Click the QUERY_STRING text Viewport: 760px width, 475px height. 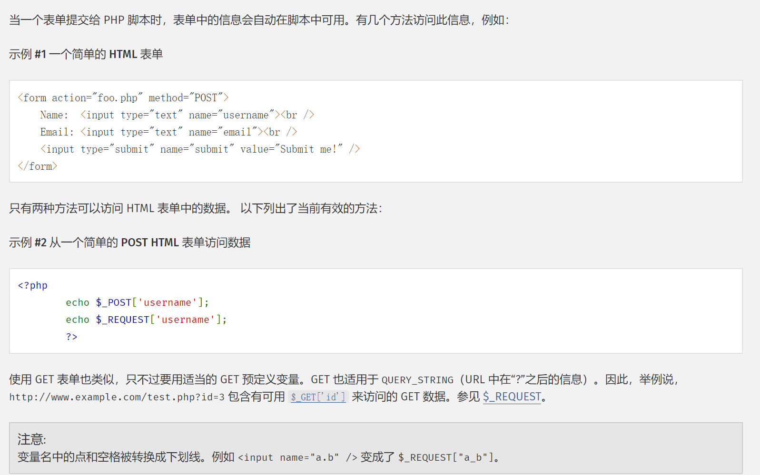pyautogui.click(x=417, y=380)
